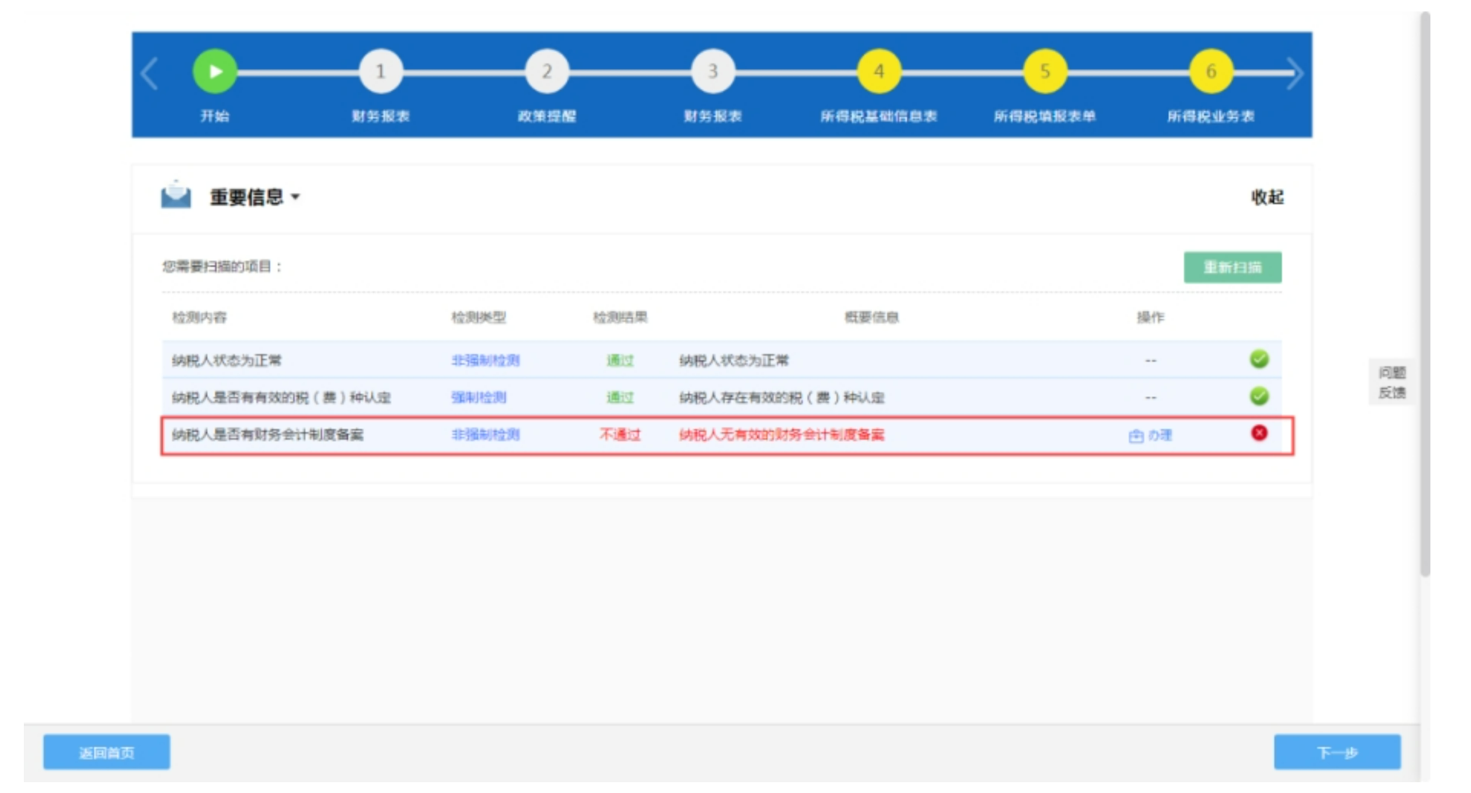This screenshot has width=1471, height=793.
Task: Click the 概要信息 column header
Action: [x=872, y=317]
